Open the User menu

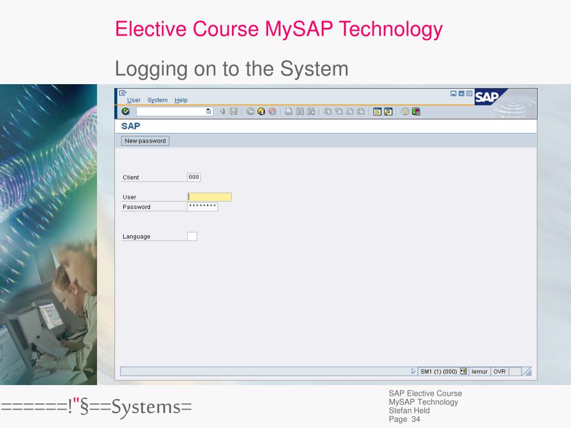(x=134, y=100)
